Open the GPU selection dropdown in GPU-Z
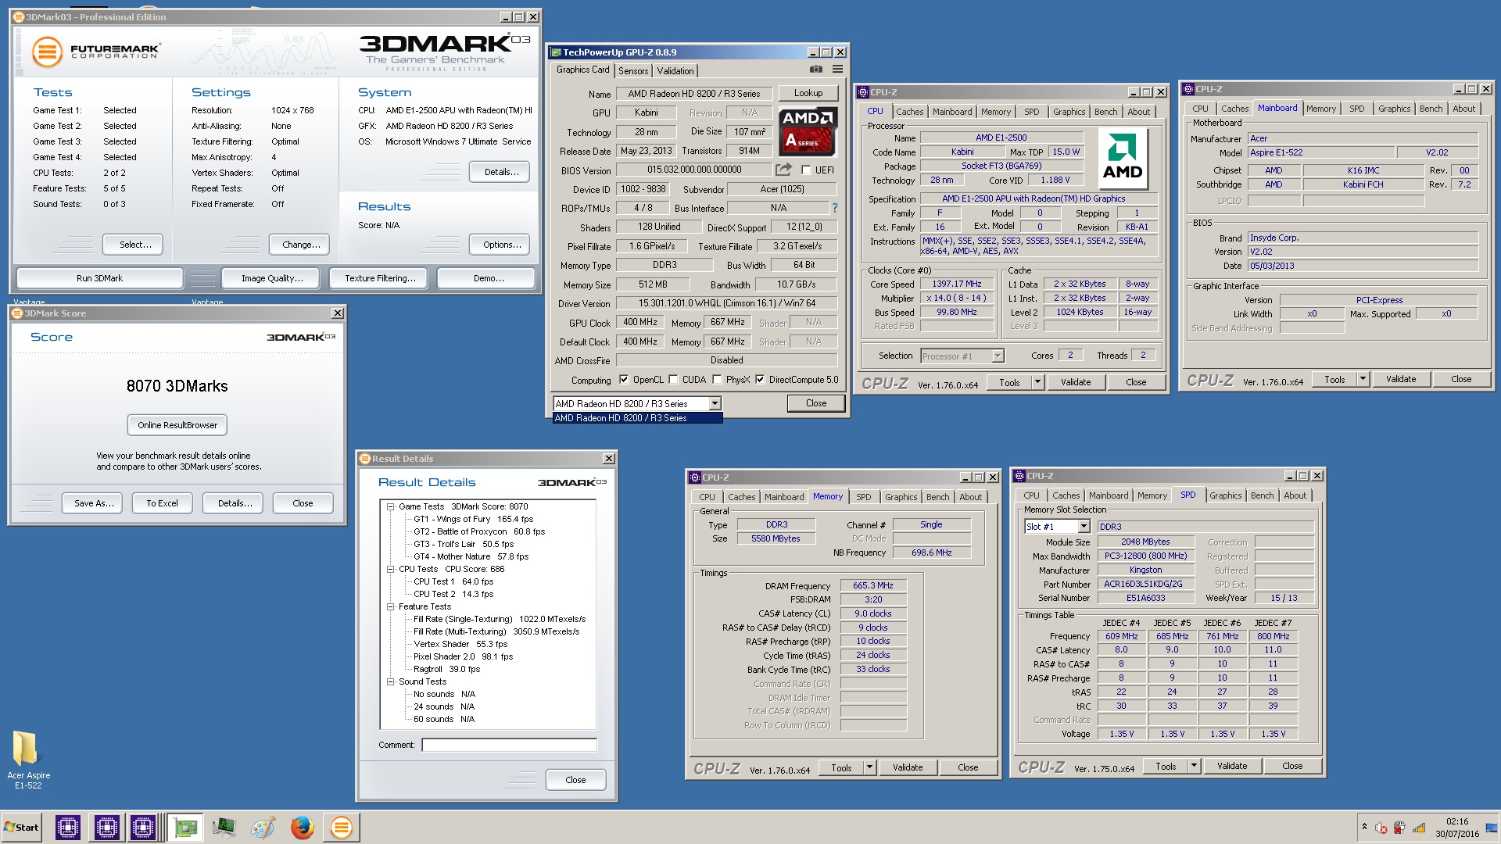This screenshot has height=844, width=1501. coord(714,404)
